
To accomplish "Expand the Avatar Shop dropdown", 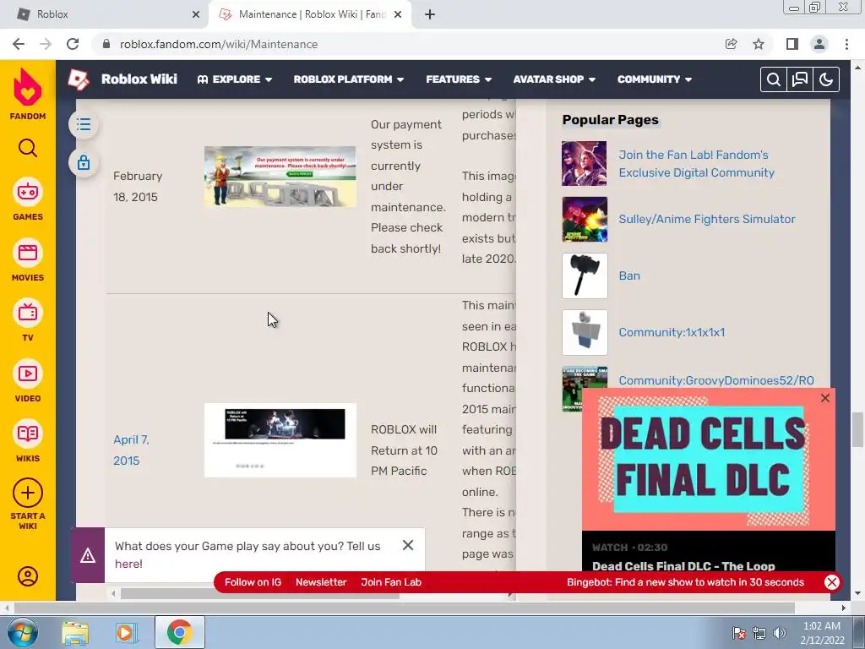I will click(x=554, y=79).
